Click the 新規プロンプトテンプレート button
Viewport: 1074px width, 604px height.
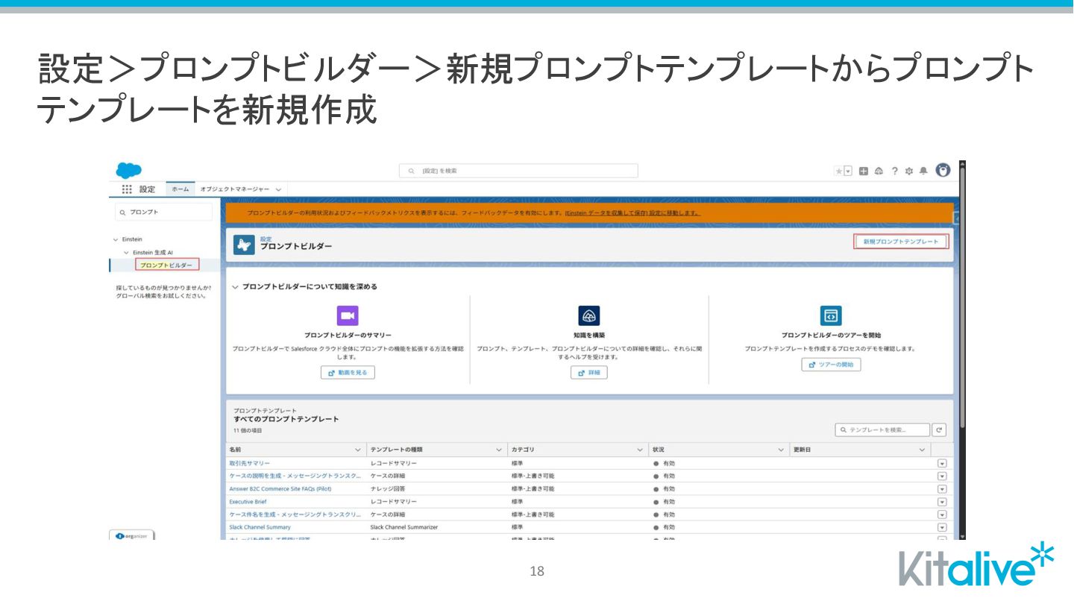pyautogui.click(x=901, y=242)
